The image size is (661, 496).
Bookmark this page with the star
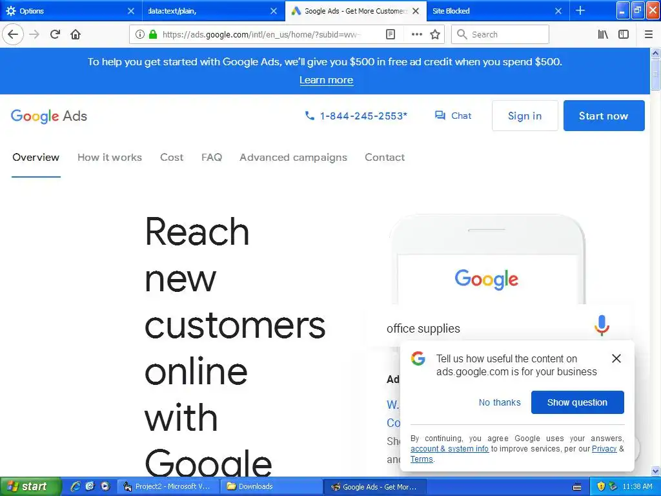pyautogui.click(x=435, y=34)
